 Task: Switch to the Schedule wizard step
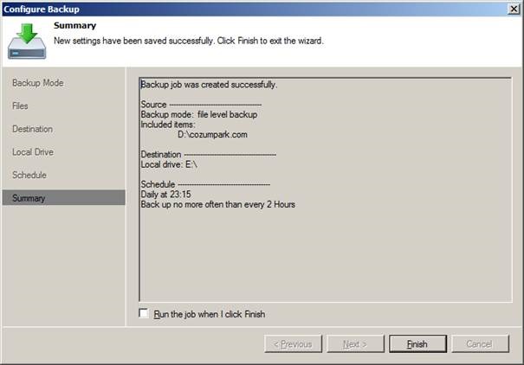[29, 175]
